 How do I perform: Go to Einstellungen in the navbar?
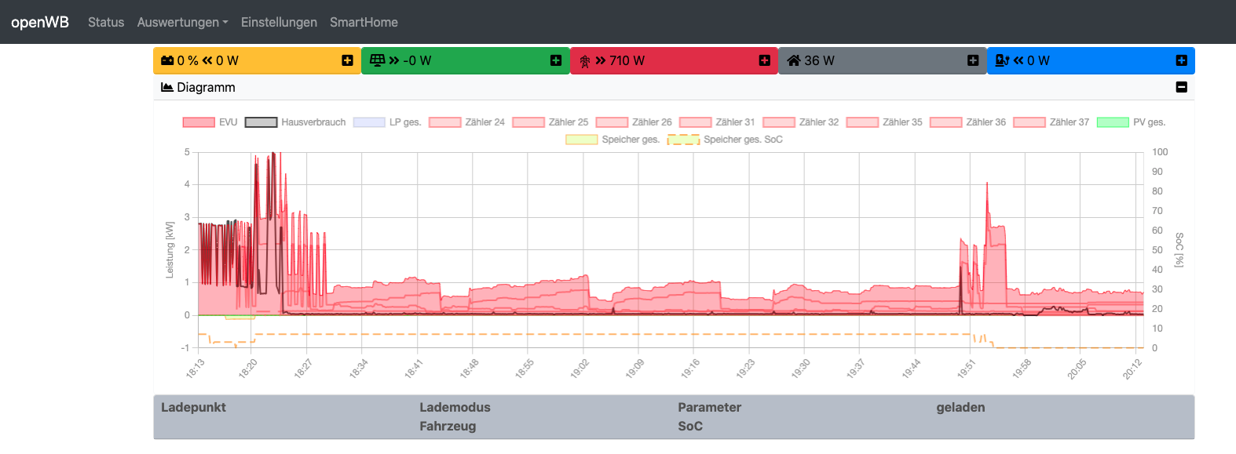coord(279,22)
